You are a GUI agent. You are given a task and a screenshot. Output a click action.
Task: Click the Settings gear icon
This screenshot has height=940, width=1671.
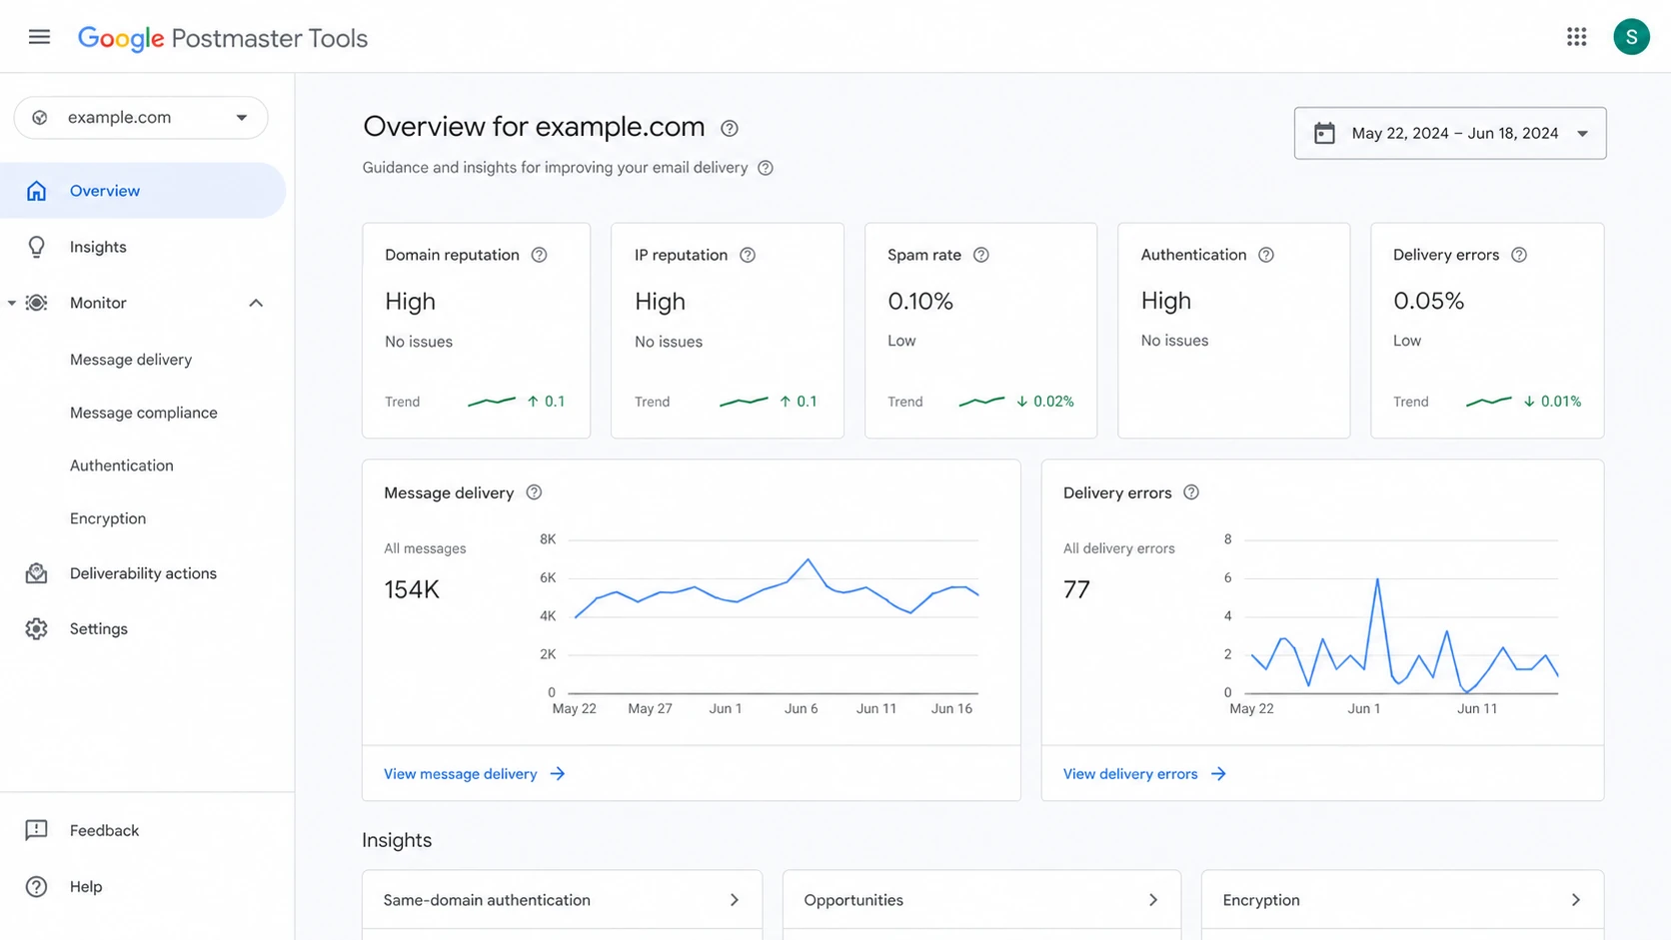tap(37, 628)
